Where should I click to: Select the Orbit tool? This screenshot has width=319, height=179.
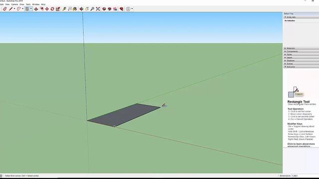(x=81, y=9)
